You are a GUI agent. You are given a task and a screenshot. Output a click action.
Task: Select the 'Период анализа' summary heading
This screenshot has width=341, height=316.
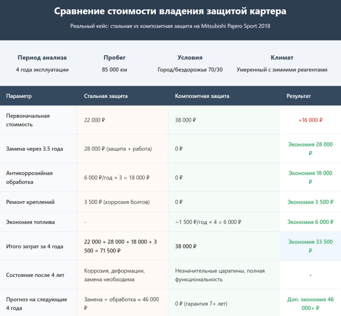pyautogui.click(x=42, y=58)
